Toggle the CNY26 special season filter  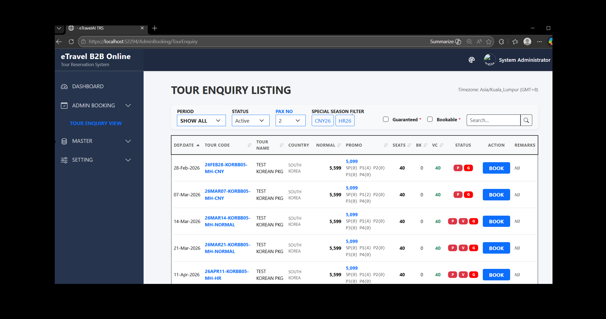(322, 121)
